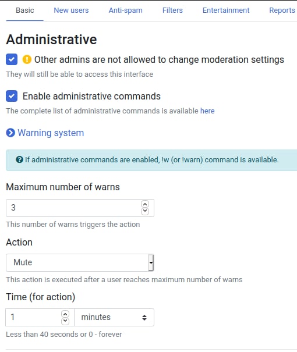
Task: Increment the time for action value
Action: [65, 314]
